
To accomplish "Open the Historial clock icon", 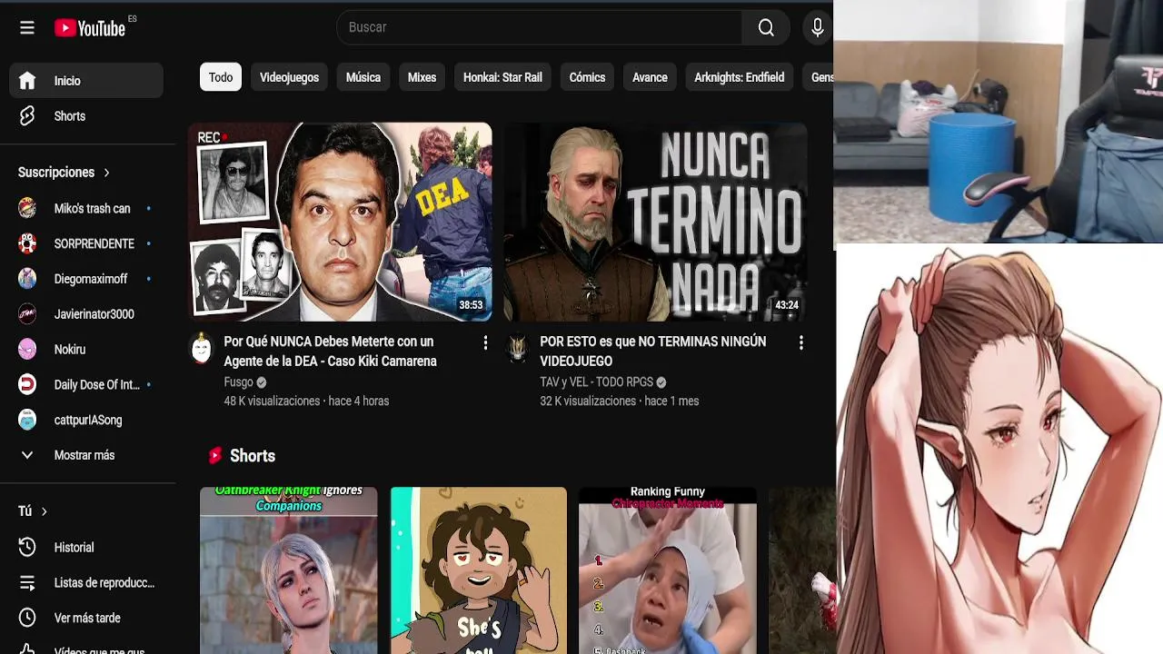I will [27, 547].
